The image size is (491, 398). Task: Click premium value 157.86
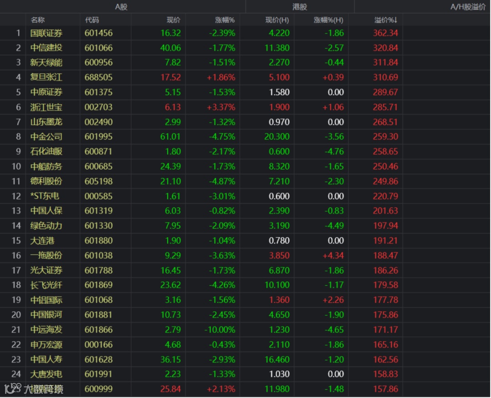coord(386,389)
